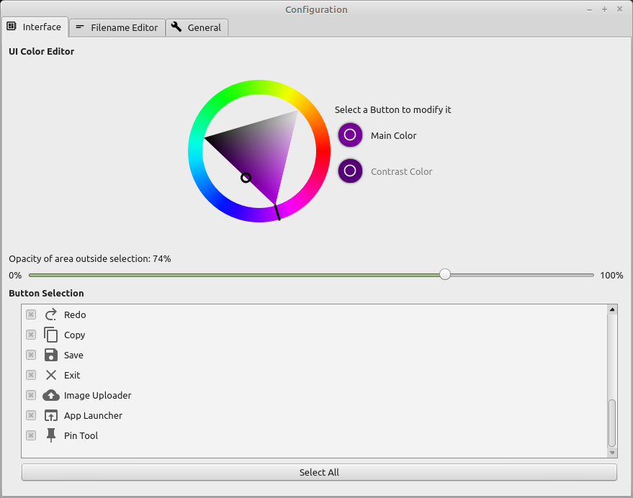
Task: Maximize the Configuration window
Action: pos(604,9)
